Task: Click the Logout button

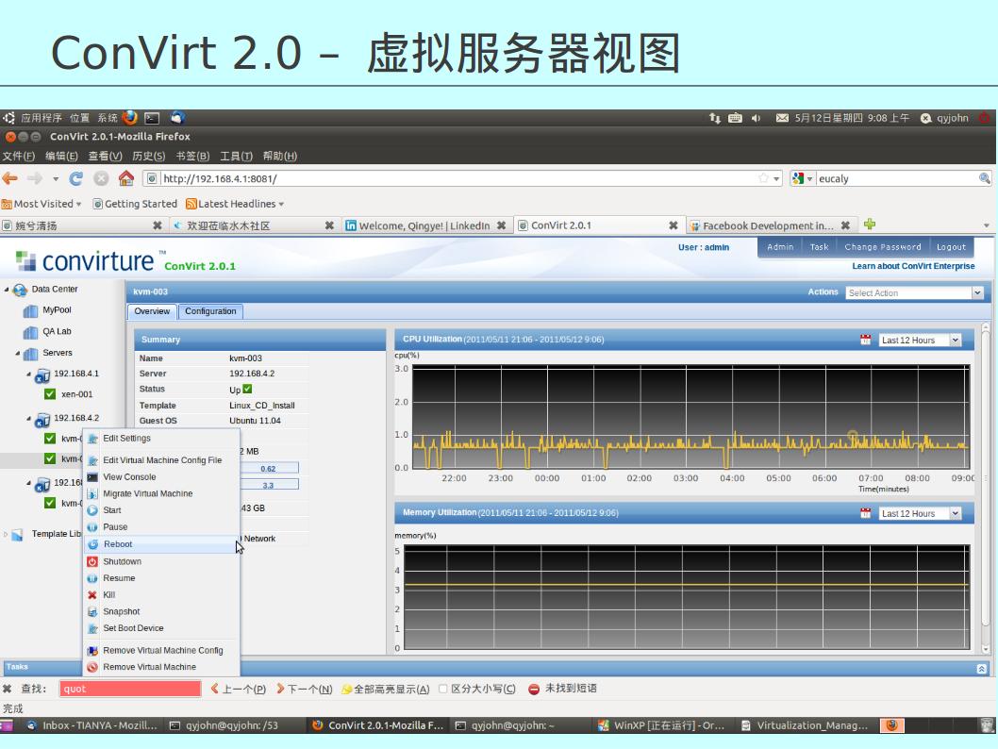Action: tap(950, 247)
